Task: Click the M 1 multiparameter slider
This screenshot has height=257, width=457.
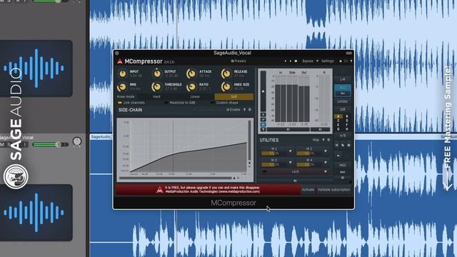Action: coord(274,153)
